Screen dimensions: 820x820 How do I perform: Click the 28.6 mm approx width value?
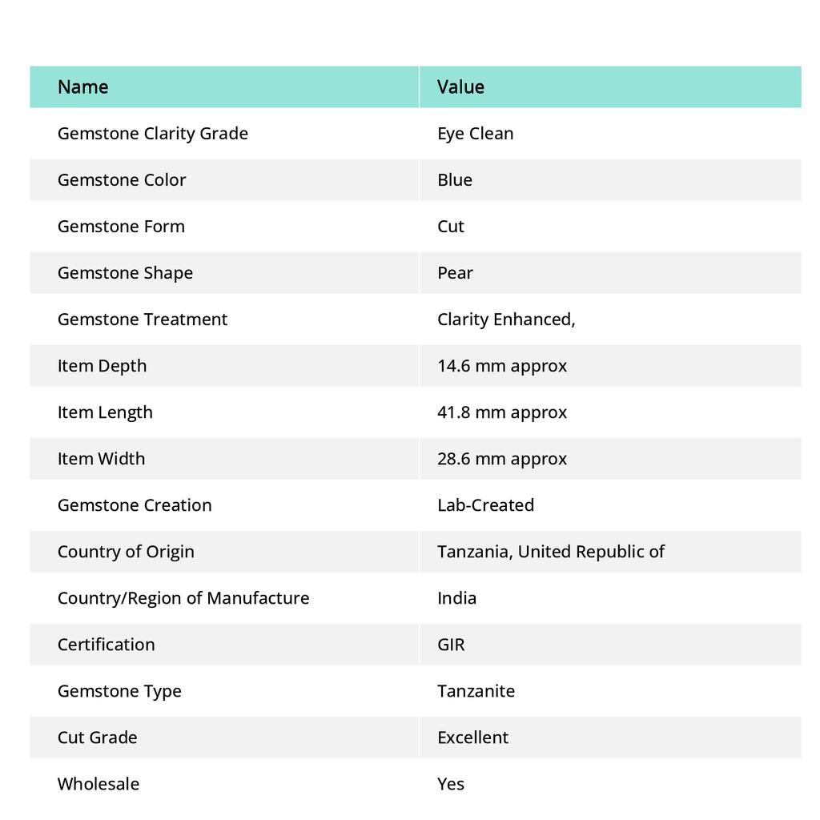pyautogui.click(x=502, y=458)
